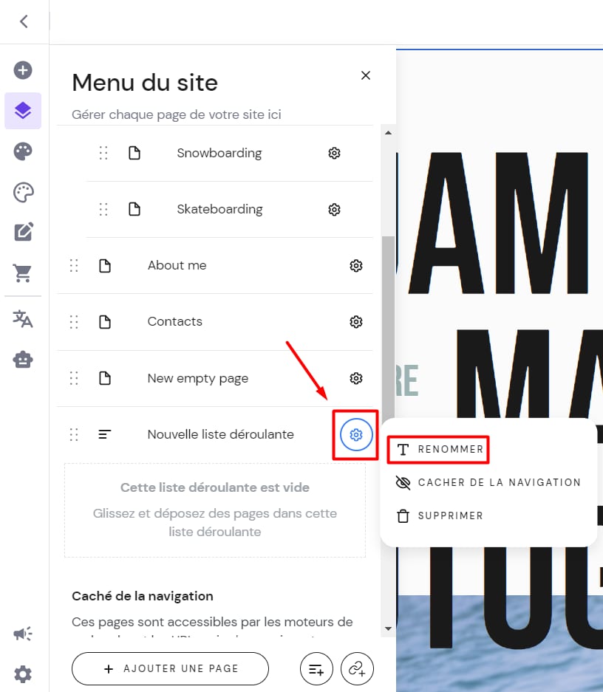The image size is (603, 692).
Task: Open the shopping cart store icon
Action: click(23, 273)
